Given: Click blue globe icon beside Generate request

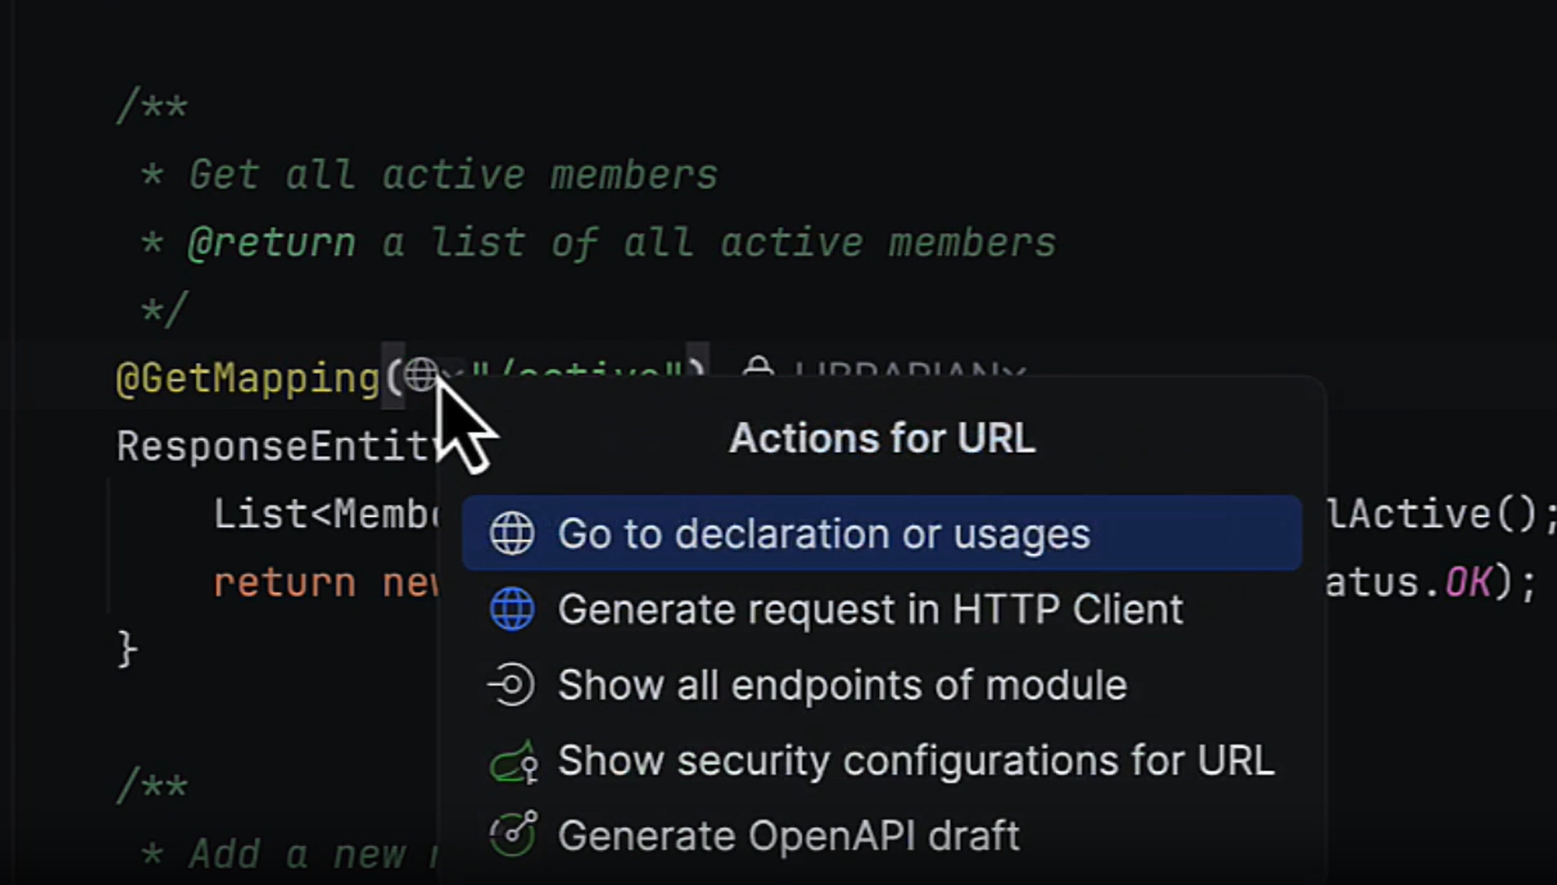Looking at the screenshot, I should pos(512,609).
